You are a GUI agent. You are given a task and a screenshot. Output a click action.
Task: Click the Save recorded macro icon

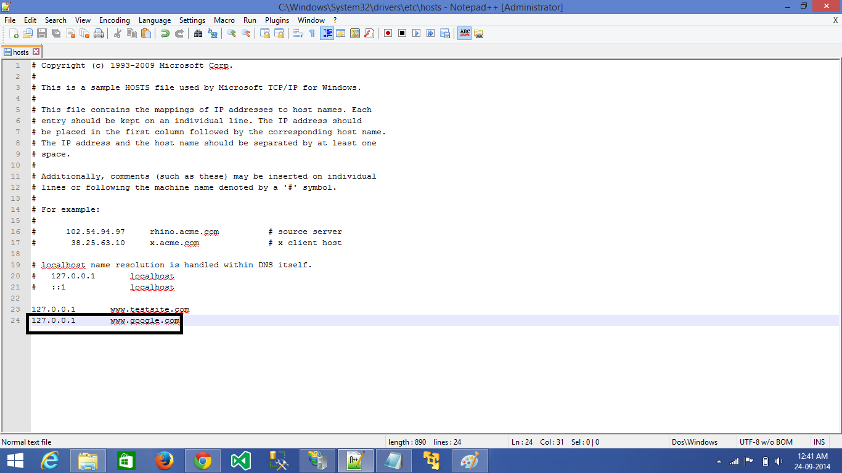coord(444,33)
